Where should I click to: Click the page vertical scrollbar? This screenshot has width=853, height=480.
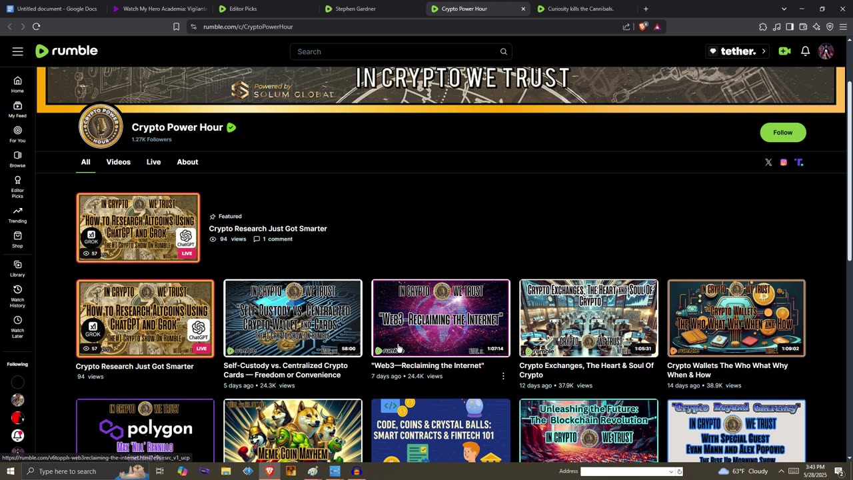[849, 172]
